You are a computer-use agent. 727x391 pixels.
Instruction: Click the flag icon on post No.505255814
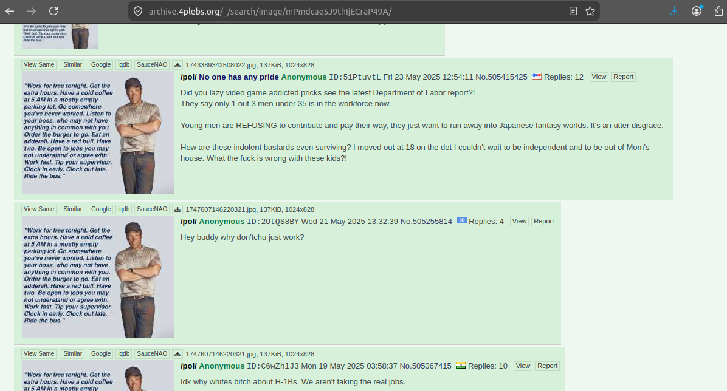pos(461,220)
